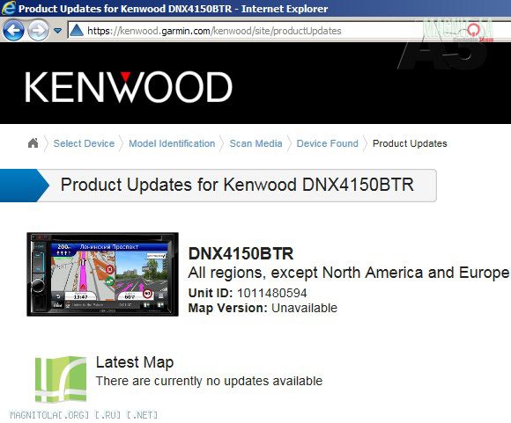Click the blue triangle site icon in address bar
The image size is (511, 423).
[x=77, y=30]
